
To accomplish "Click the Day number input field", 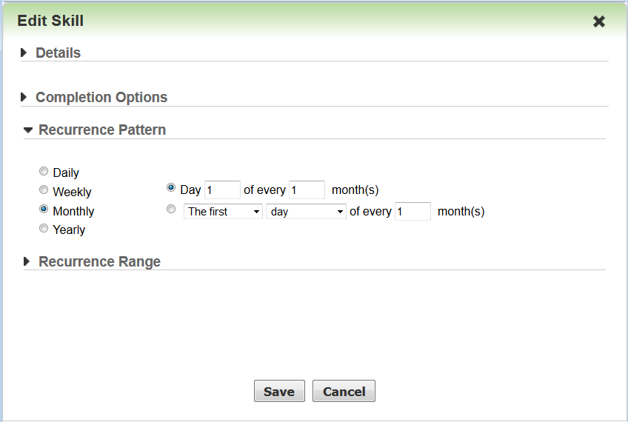I will tap(222, 190).
